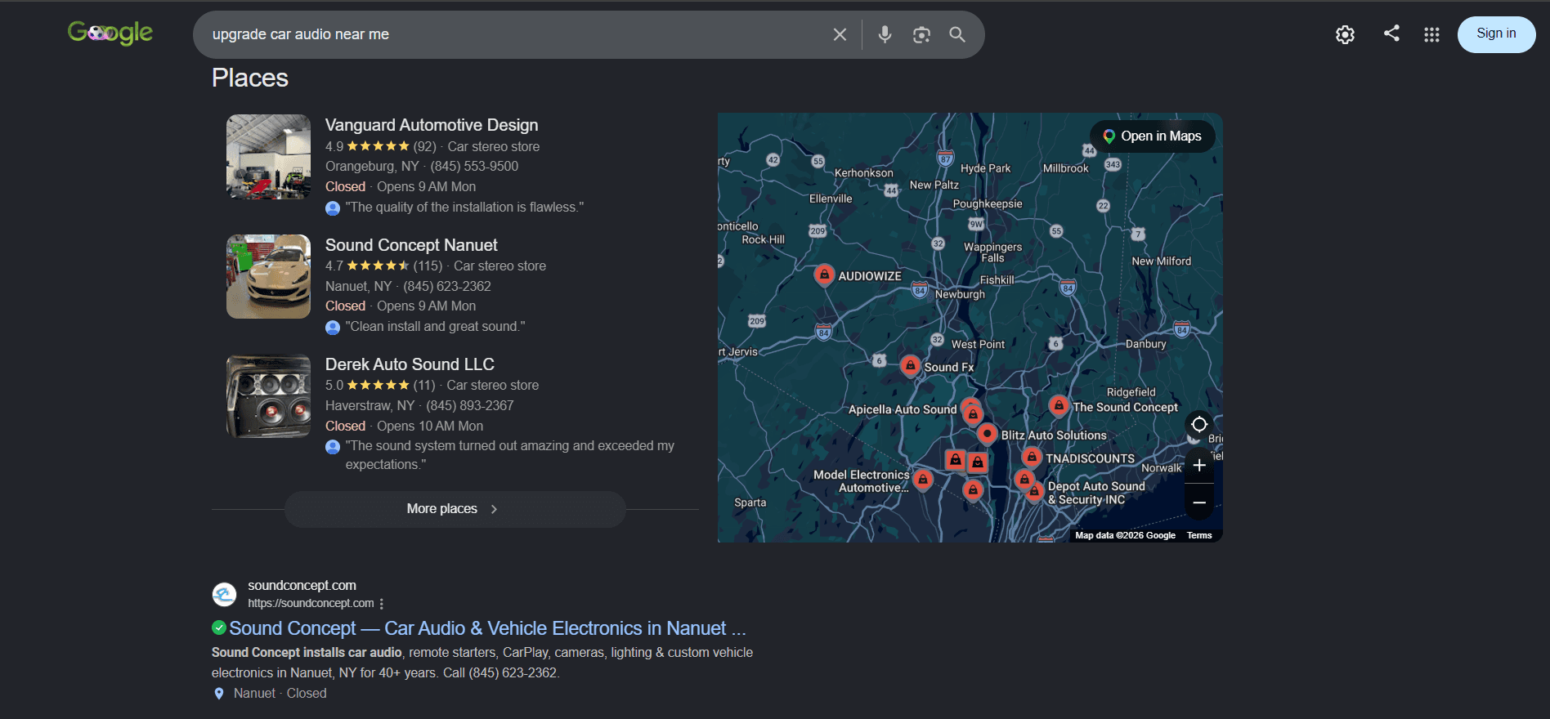Submit search with the magnifier icon
Viewport: 1550px width, 719px height.
(957, 34)
